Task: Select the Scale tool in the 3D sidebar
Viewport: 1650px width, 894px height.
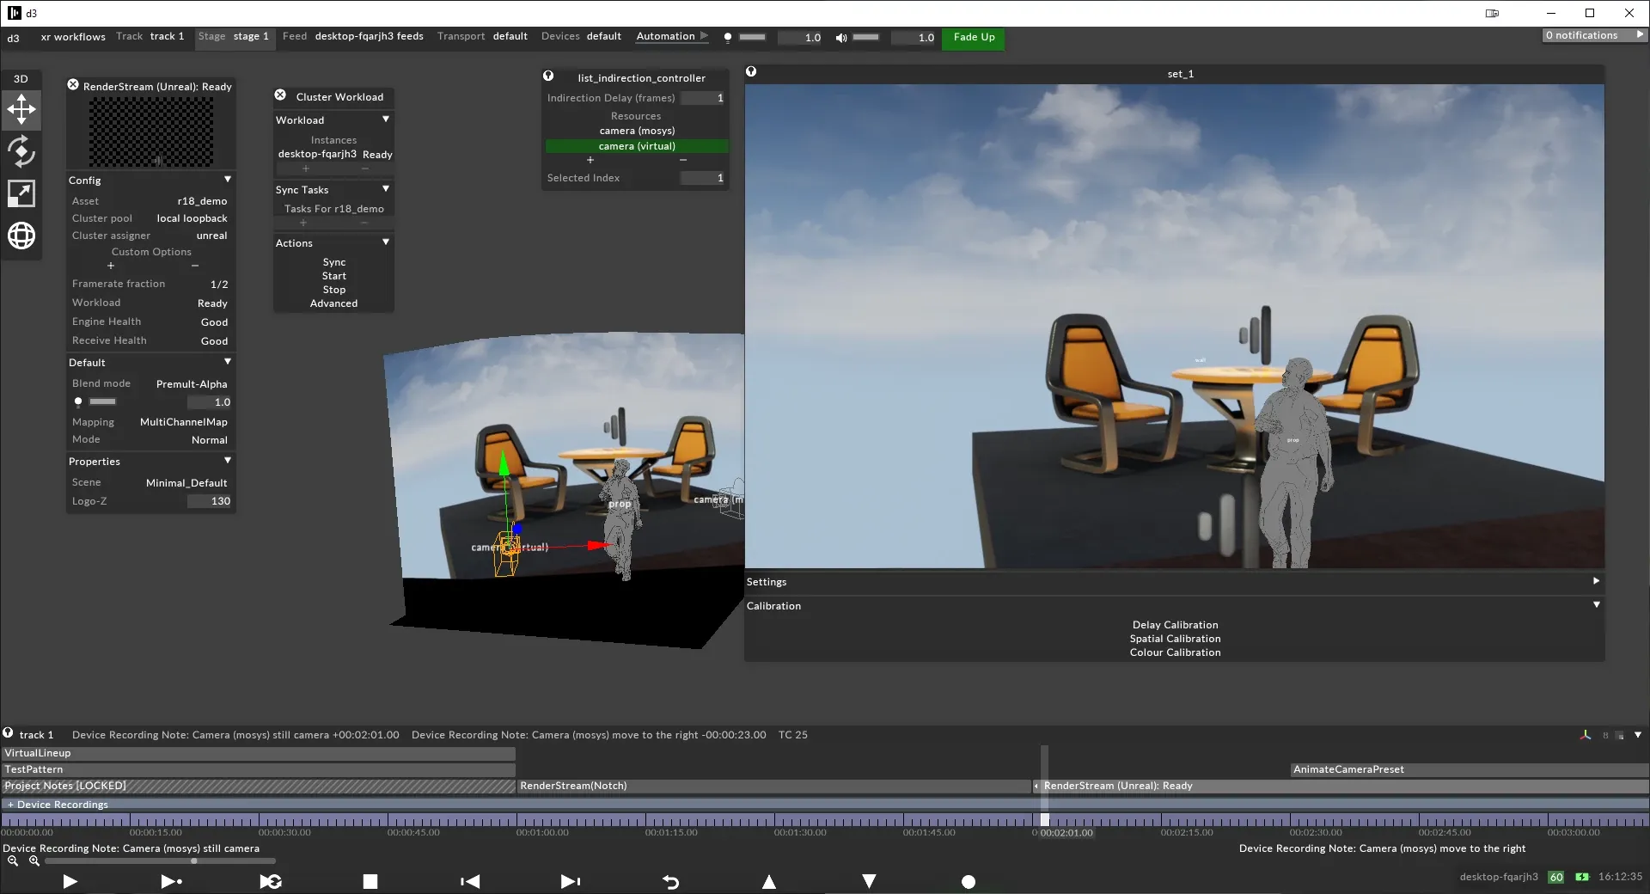Action: pyautogui.click(x=21, y=193)
